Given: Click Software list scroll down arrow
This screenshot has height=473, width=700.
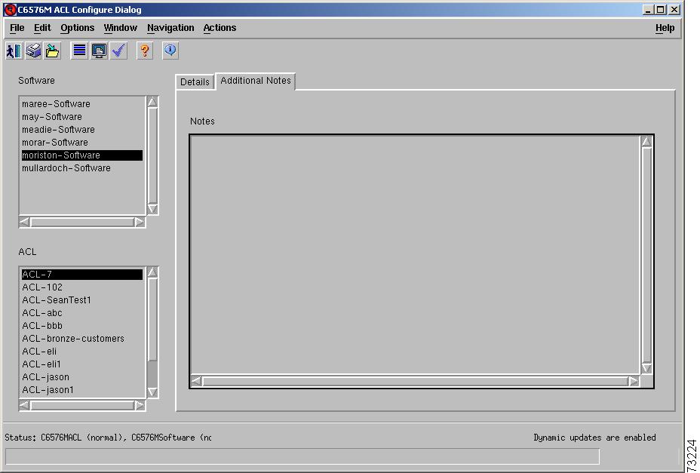Looking at the screenshot, I should (x=152, y=209).
